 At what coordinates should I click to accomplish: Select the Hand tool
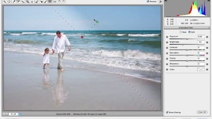click(9, 2)
